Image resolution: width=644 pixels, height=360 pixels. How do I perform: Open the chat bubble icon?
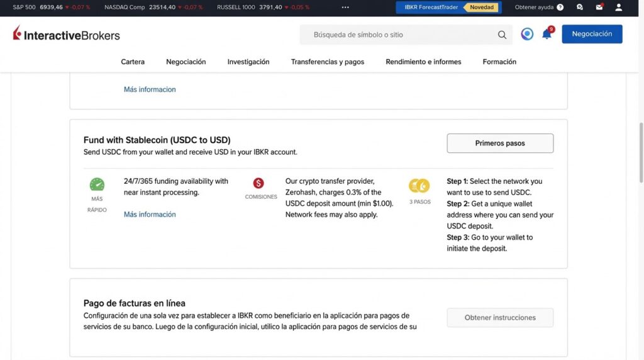[579, 8]
